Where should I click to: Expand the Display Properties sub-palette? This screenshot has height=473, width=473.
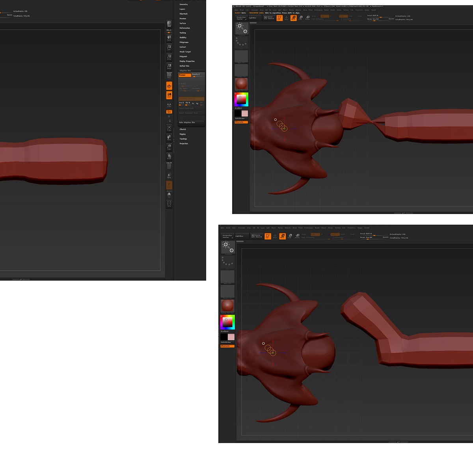coord(187,61)
